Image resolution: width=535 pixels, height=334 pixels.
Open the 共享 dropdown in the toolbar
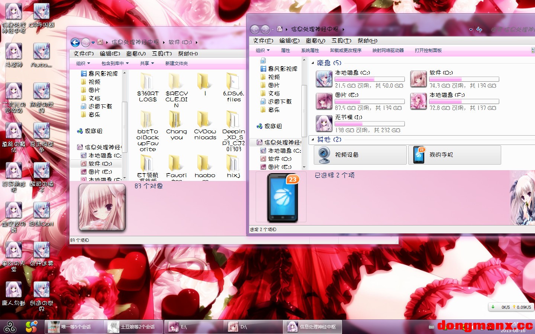[x=147, y=64]
